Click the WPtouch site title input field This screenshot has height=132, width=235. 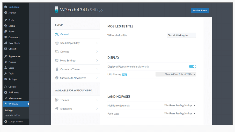pyautogui.click(x=181, y=35)
